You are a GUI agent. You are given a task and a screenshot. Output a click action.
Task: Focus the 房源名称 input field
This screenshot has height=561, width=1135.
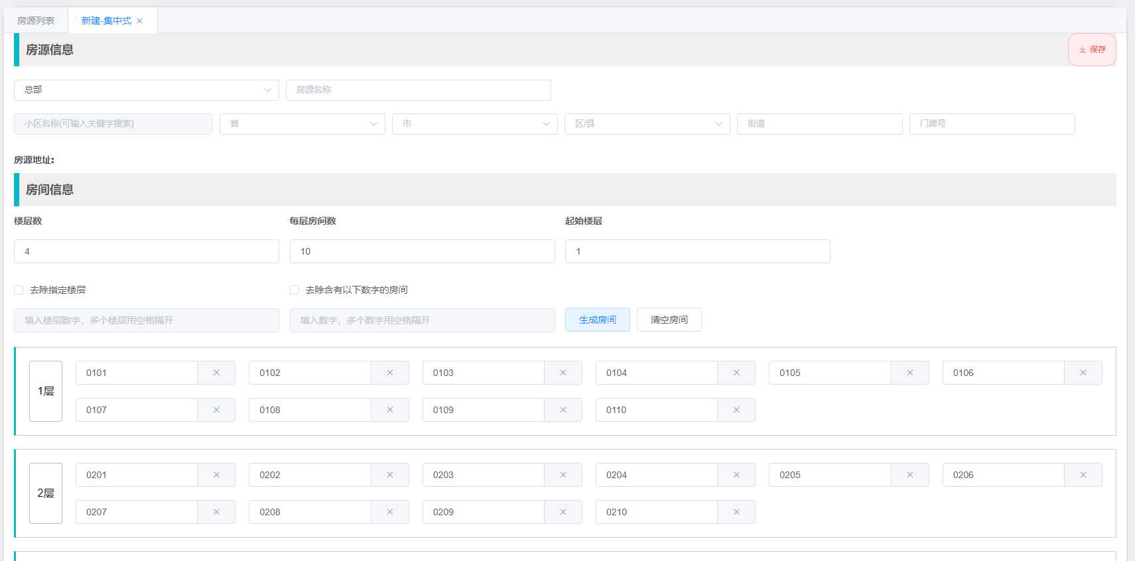[x=419, y=90]
